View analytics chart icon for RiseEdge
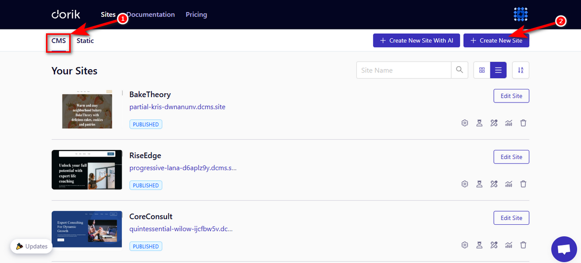The height and width of the screenshot is (263, 581). coord(508,184)
